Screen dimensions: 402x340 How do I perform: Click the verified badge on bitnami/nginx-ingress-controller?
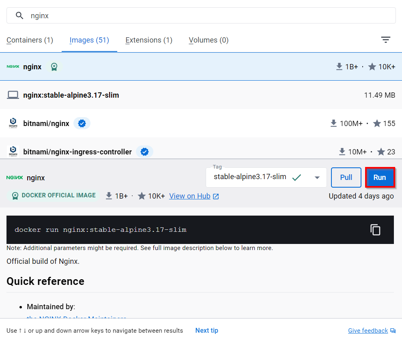144,152
